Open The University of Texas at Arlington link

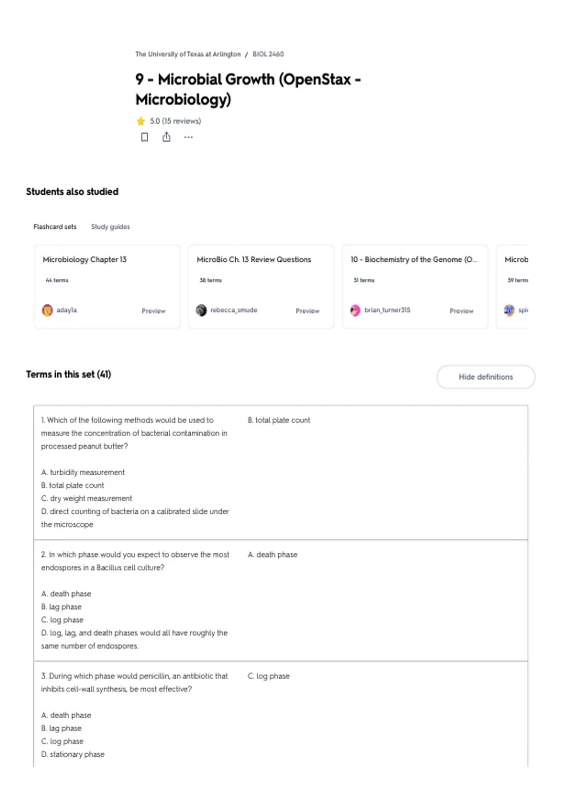pyautogui.click(x=188, y=54)
